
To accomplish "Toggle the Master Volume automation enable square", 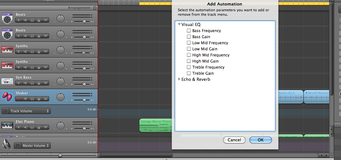I will coord(18,146).
